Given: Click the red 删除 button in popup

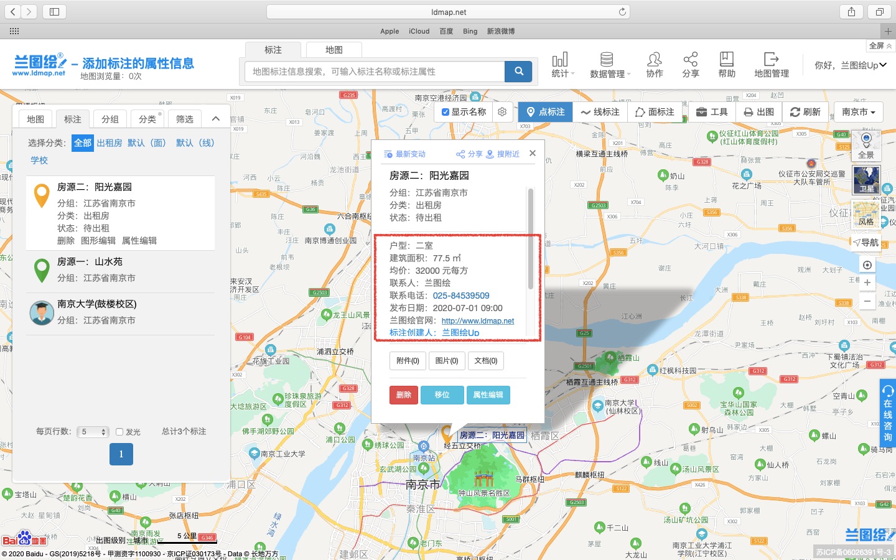Looking at the screenshot, I should click(x=404, y=395).
